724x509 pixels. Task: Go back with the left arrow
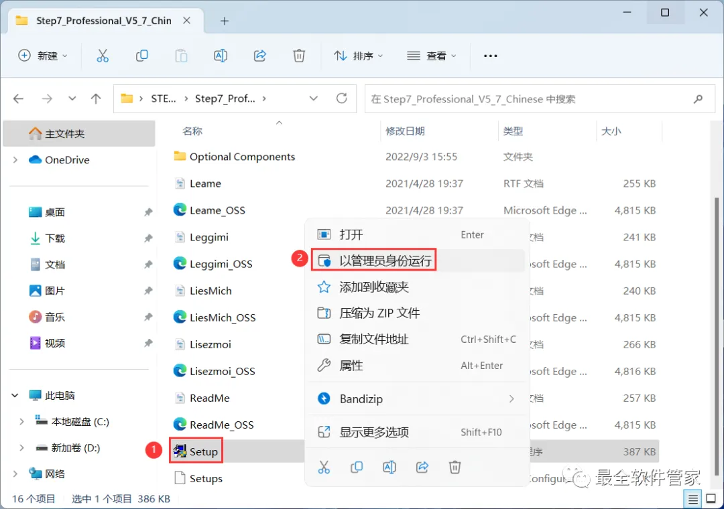19,98
